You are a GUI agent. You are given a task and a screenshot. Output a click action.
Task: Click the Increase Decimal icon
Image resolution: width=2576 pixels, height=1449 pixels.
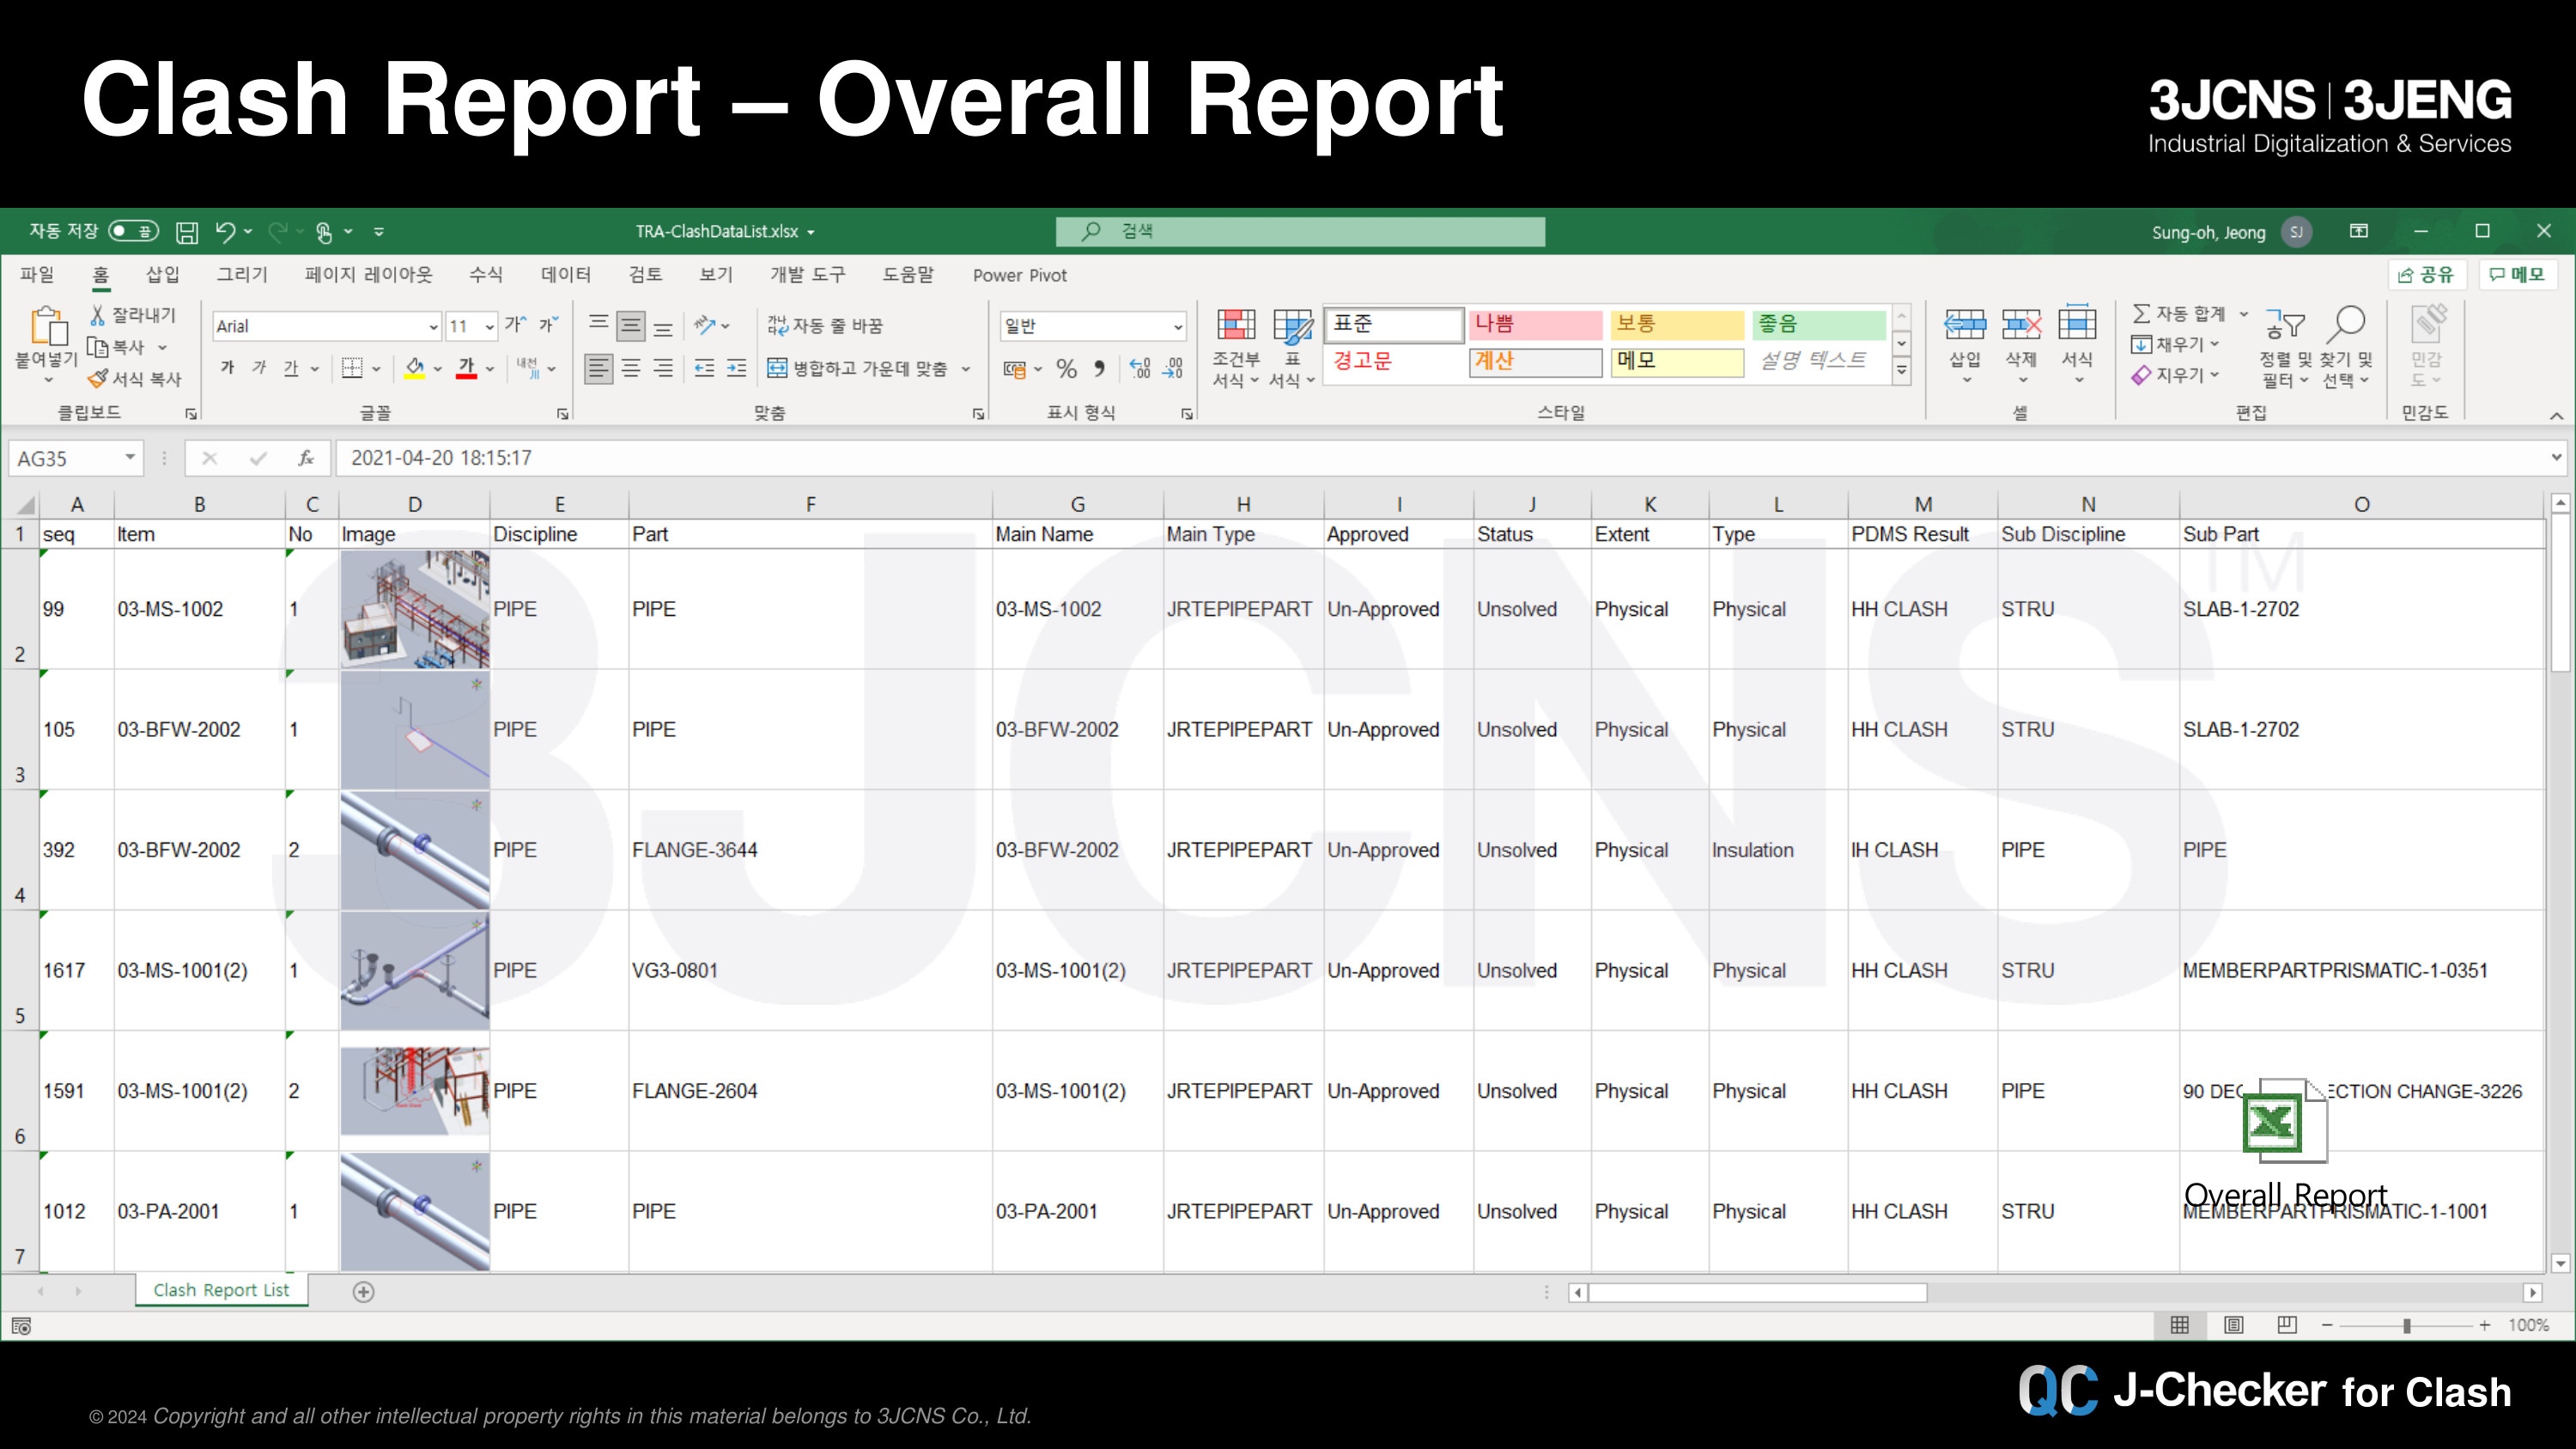[1140, 369]
